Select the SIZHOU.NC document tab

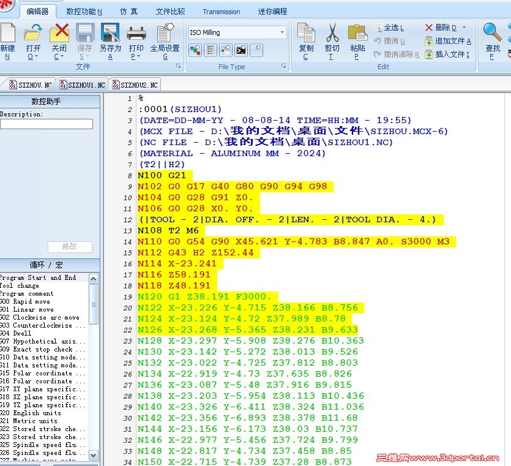pos(31,85)
